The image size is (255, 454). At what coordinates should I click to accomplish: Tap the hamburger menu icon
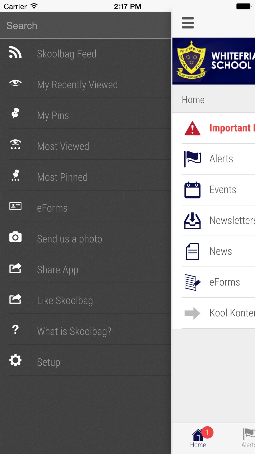point(188,23)
